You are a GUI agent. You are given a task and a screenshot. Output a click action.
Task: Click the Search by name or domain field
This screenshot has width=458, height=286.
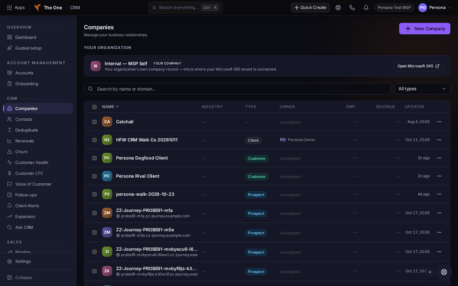(237, 89)
